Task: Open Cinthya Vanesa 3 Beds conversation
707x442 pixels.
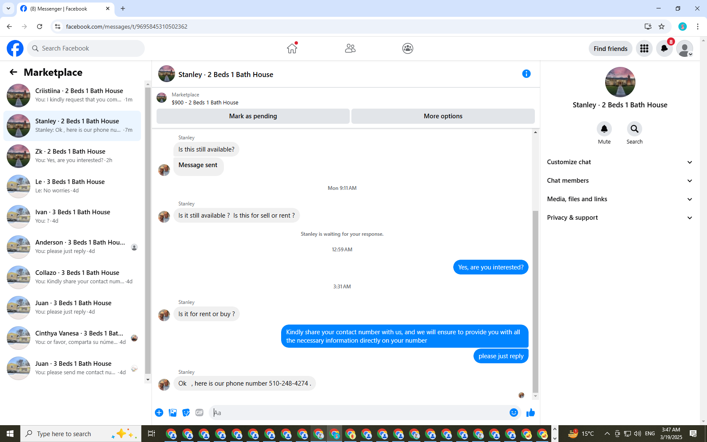Action: pyautogui.click(x=72, y=338)
